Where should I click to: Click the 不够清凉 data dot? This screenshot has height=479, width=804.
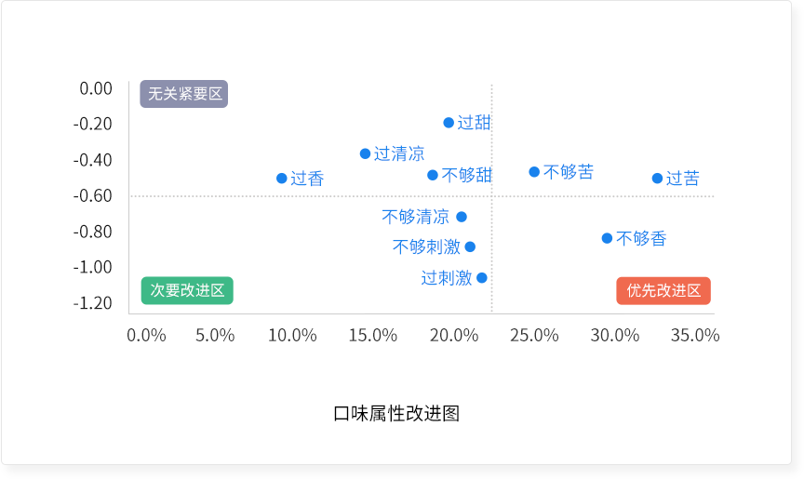(x=462, y=217)
